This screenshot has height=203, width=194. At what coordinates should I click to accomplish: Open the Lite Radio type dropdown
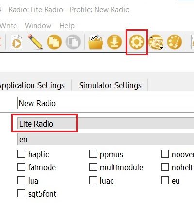106,124
